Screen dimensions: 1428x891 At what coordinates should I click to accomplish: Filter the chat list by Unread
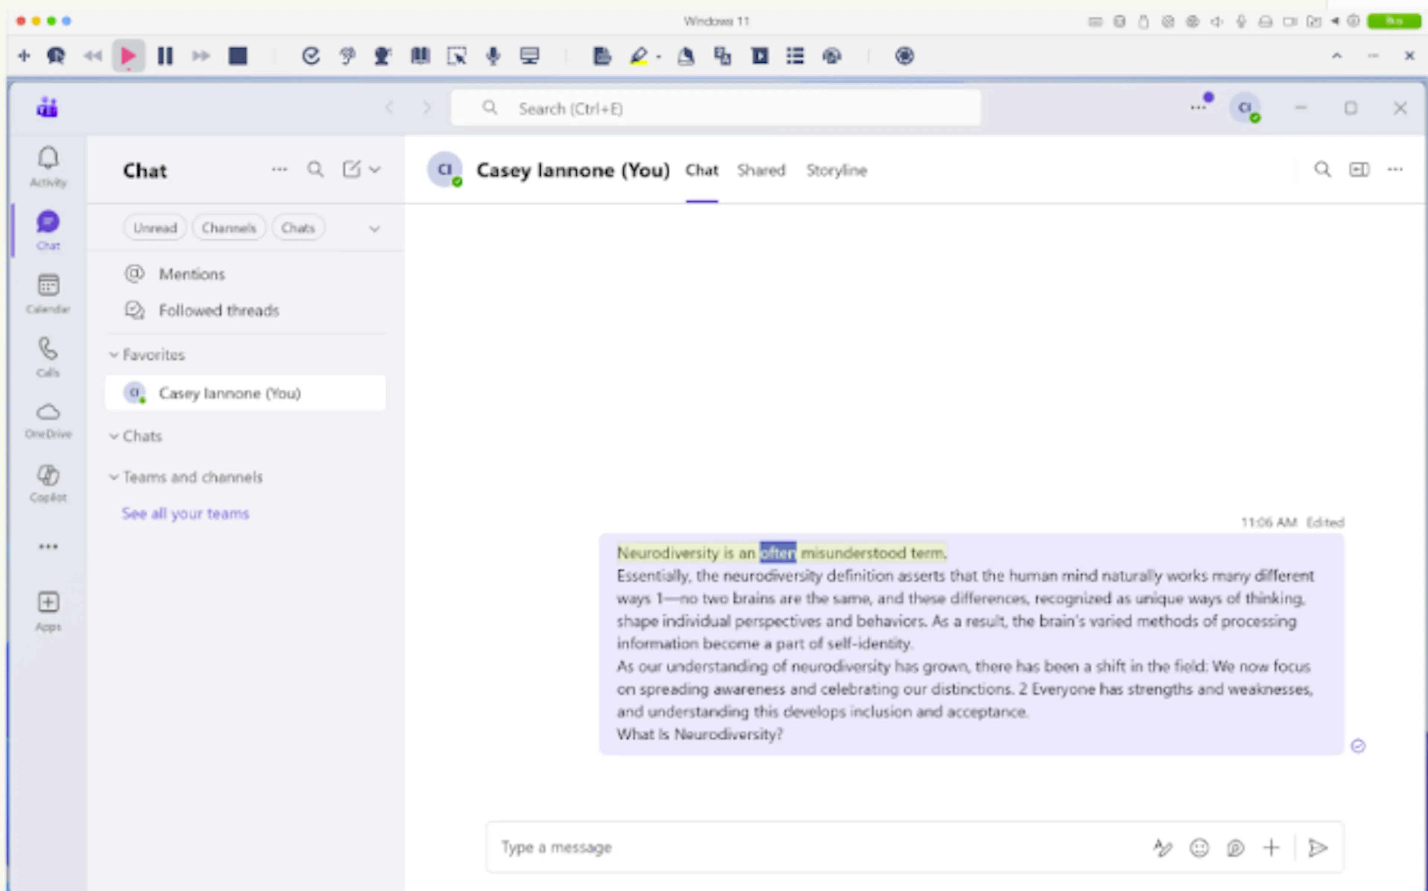(x=155, y=228)
